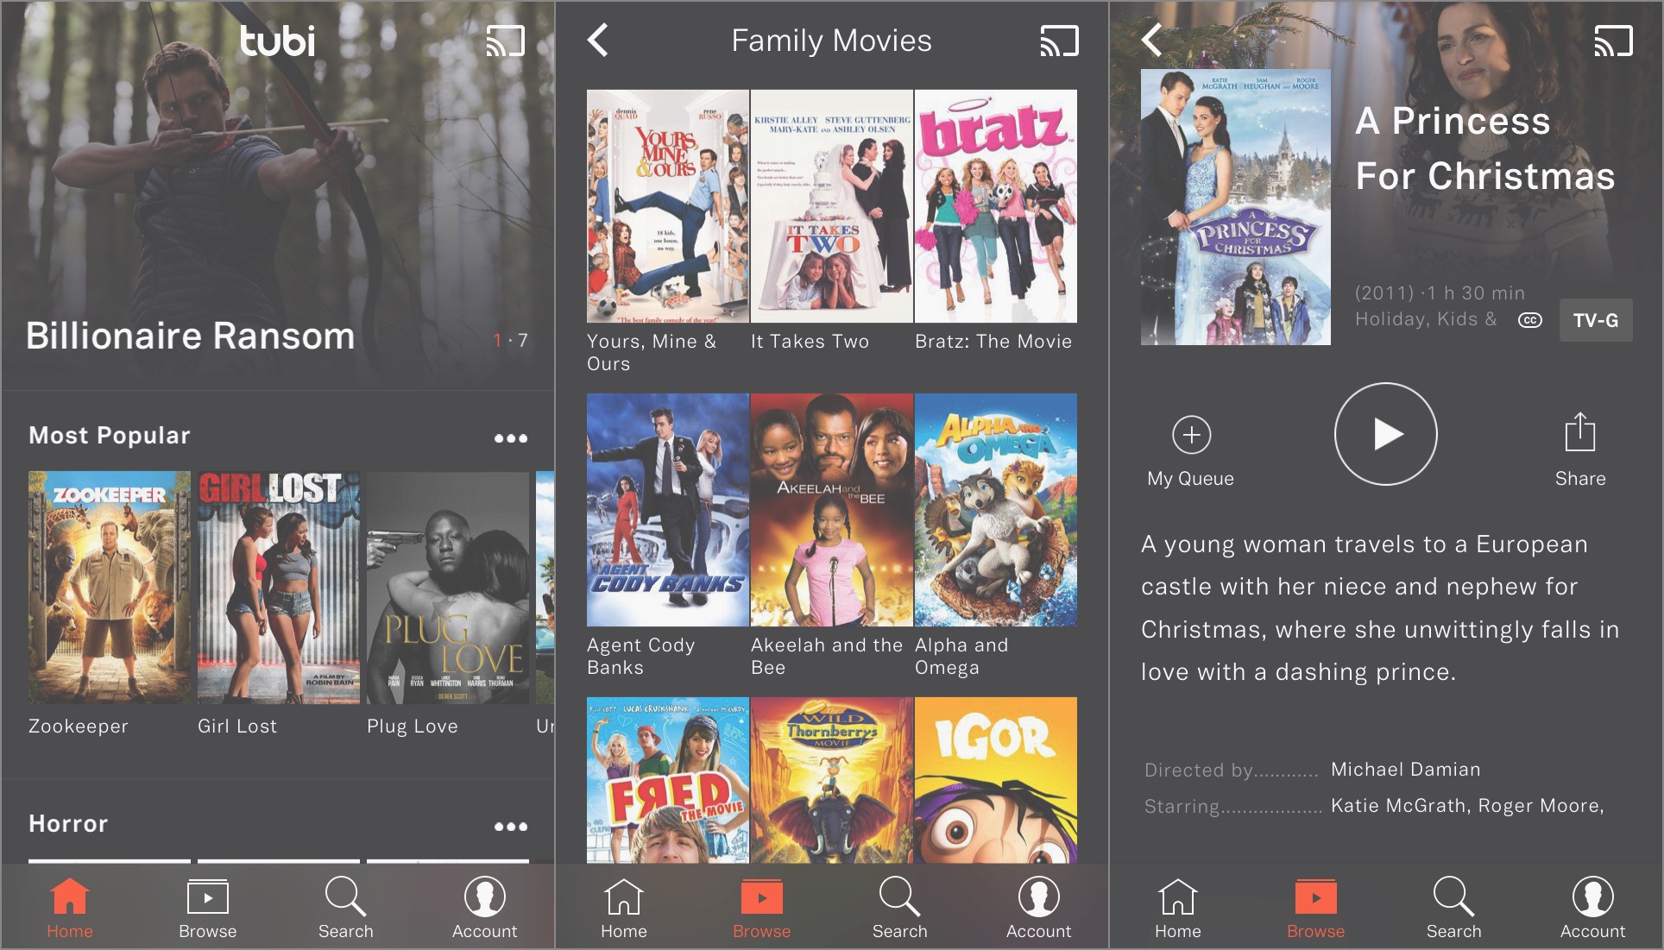Open the Plug Love poster
The image size is (1664, 950).
pyautogui.click(x=448, y=588)
